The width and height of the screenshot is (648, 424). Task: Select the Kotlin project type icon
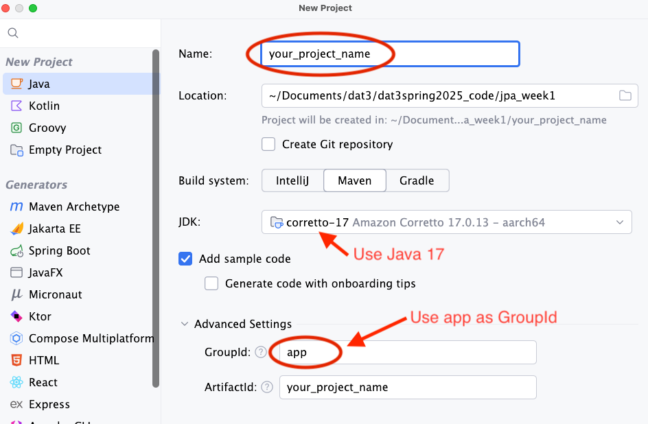coord(16,106)
